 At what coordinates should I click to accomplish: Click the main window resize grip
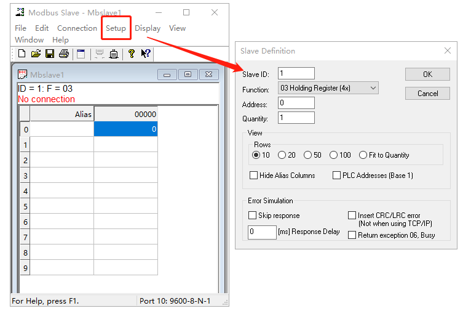click(225, 303)
